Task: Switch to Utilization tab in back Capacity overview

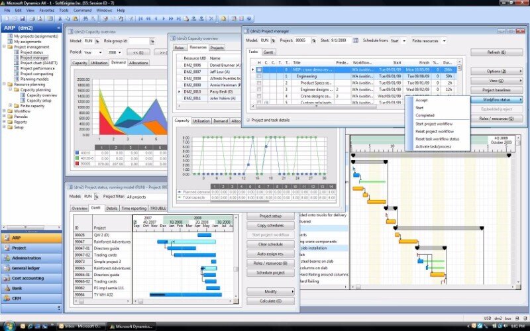Action: point(99,63)
